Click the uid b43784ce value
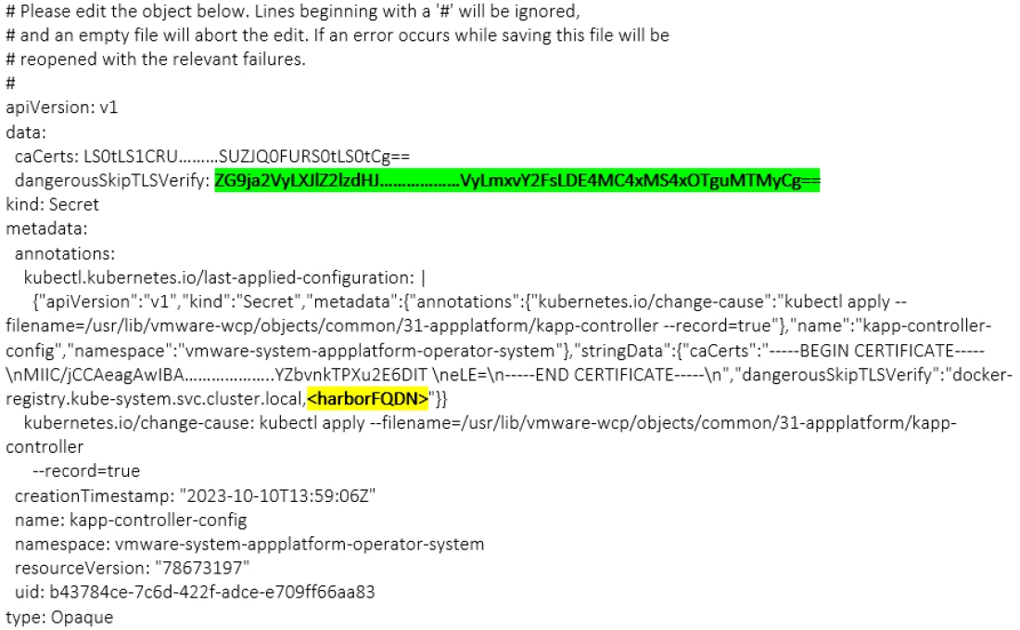The height and width of the screenshot is (630, 1020). coord(212,592)
